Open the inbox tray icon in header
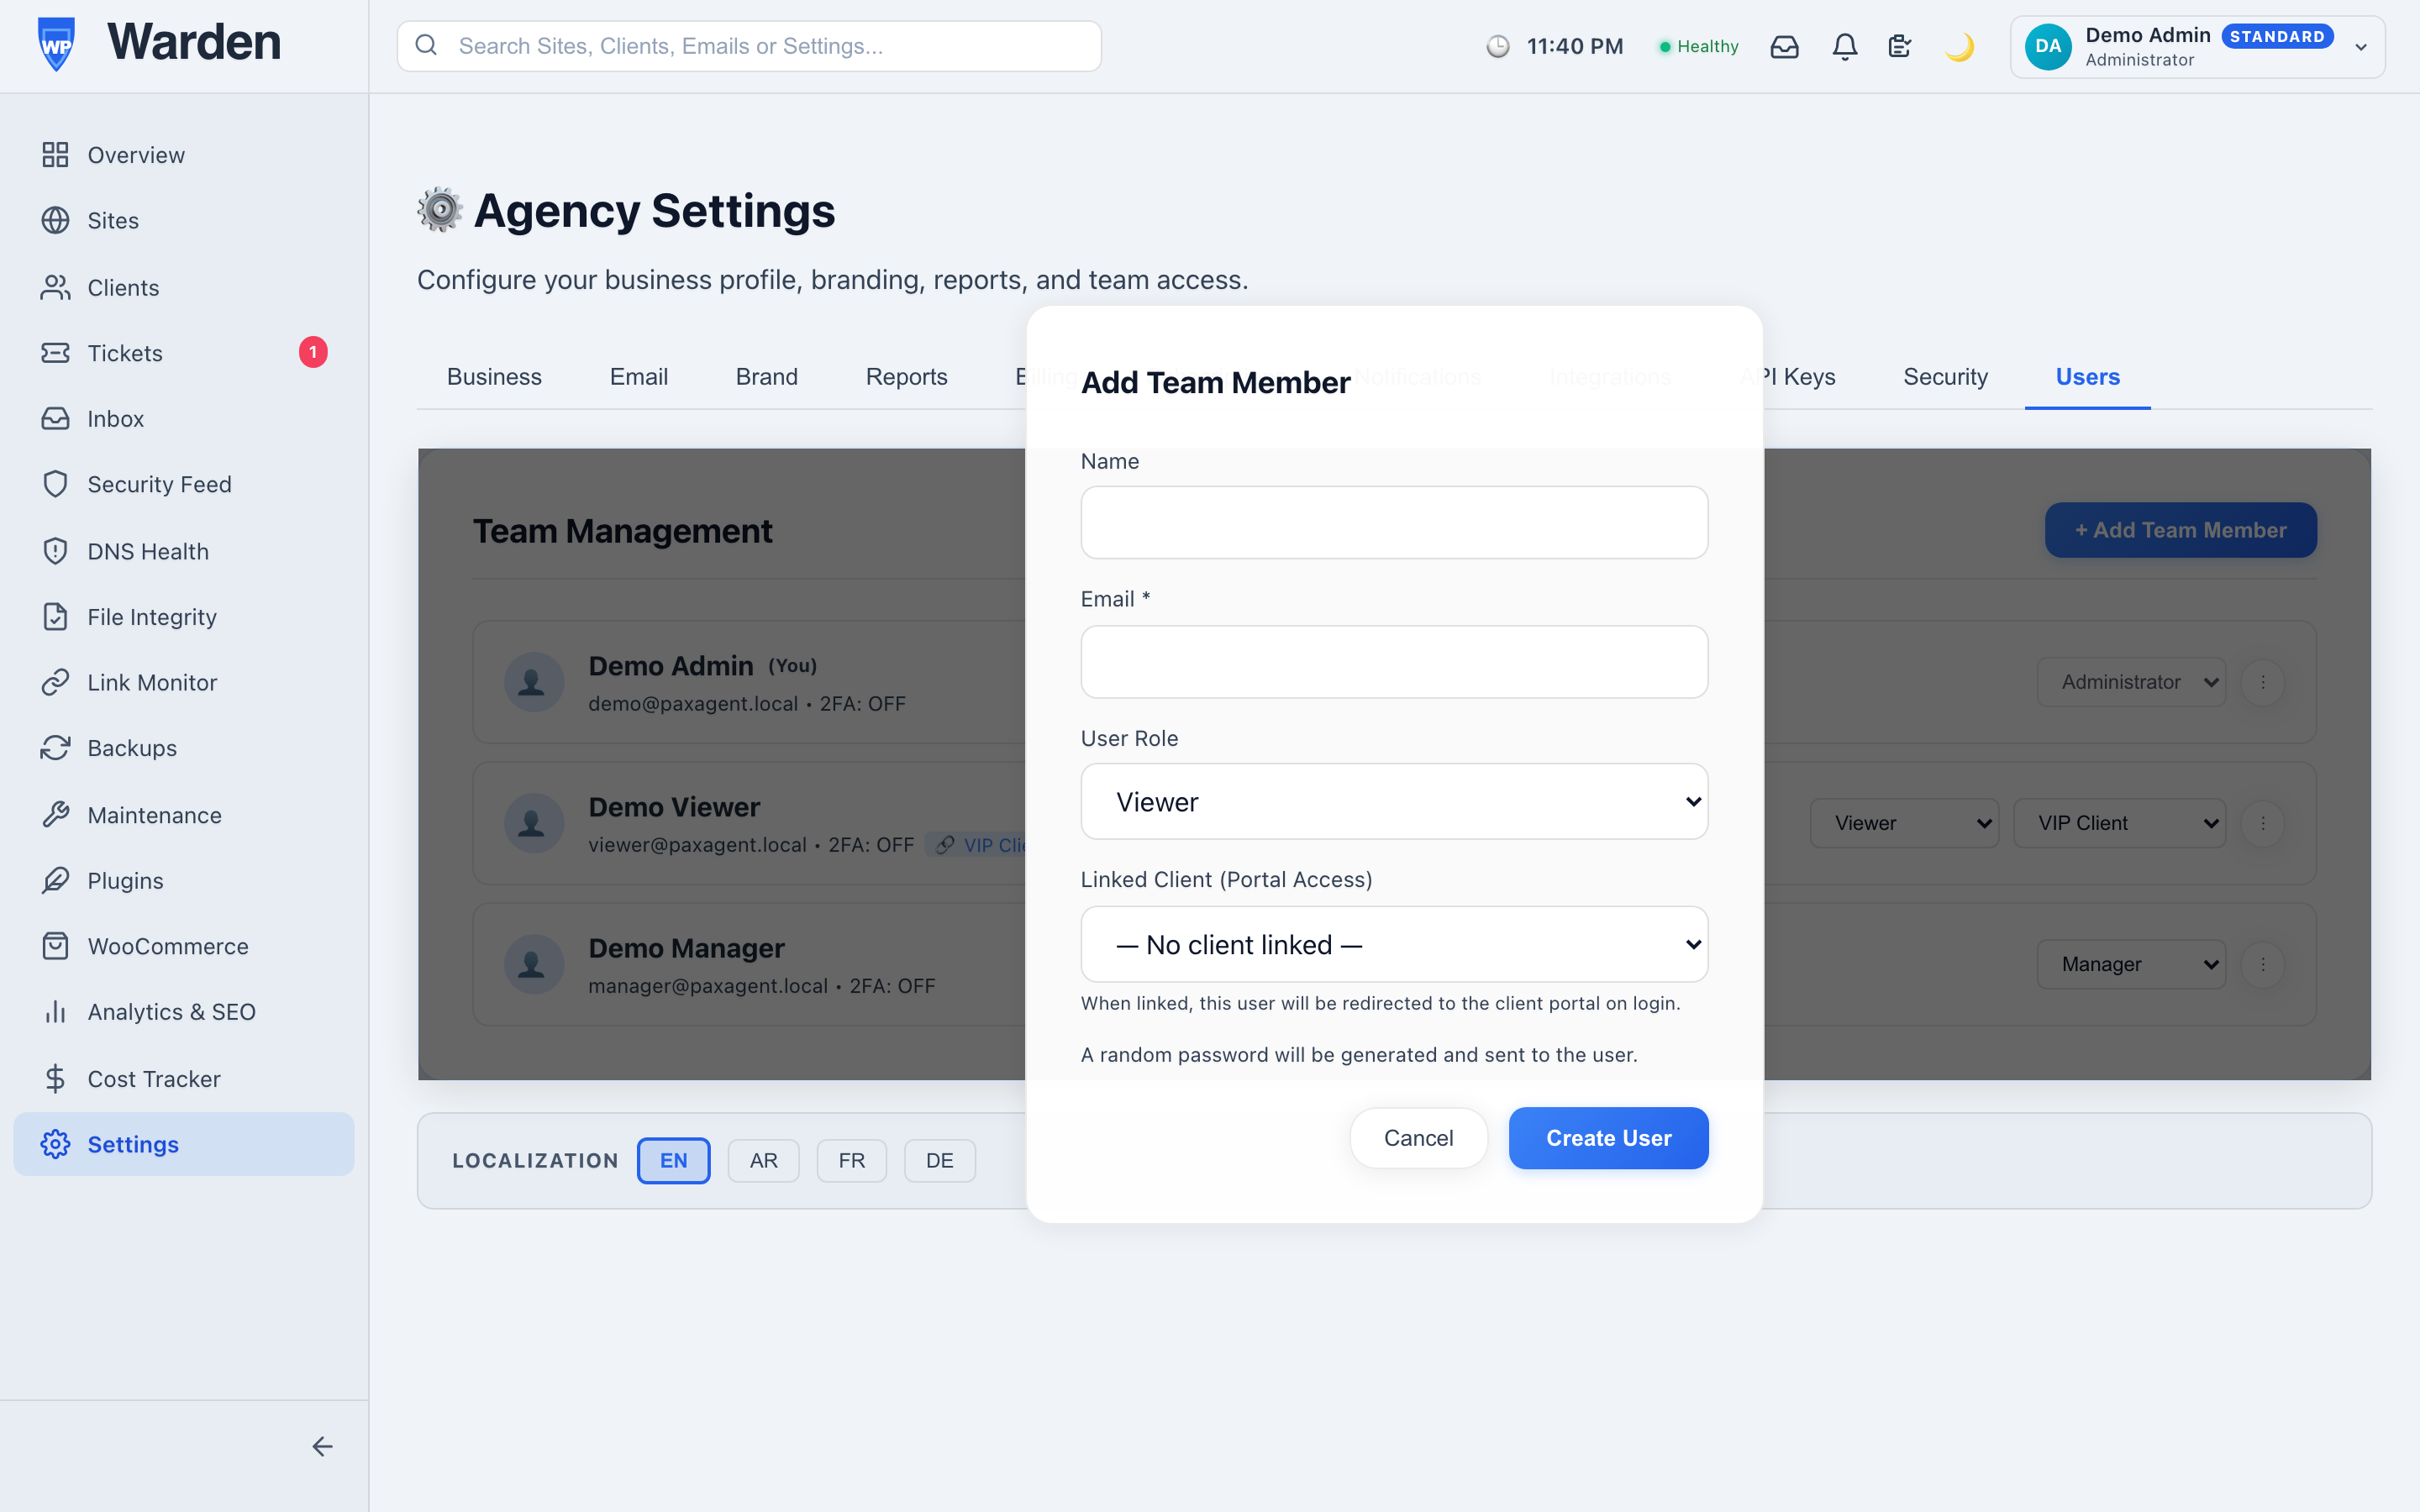 [1784, 47]
